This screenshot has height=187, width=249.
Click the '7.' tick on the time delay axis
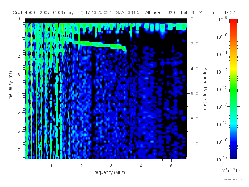click(x=19, y=150)
